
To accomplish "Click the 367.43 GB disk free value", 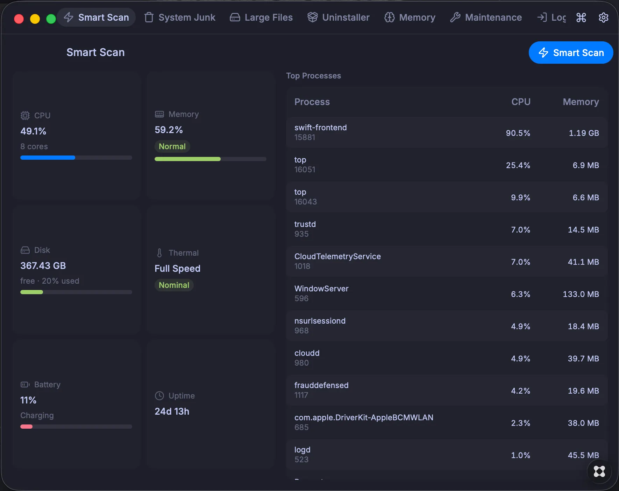I will [x=43, y=266].
